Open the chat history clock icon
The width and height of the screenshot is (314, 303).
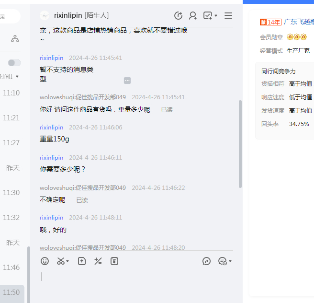pyautogui.click(x=178, y=16)
